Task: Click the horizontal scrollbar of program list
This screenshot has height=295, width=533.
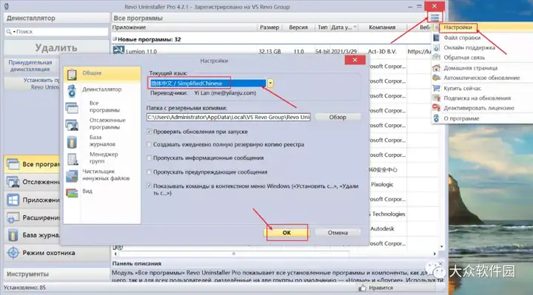Action: coord(233,254)
